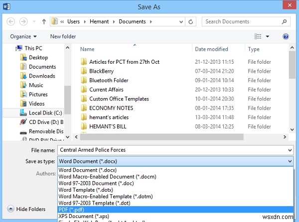This screenshot has height=222, width=299.
Task: Select 'Articles for PCT from 27th Oct' folder
Action: click(120, 62)
